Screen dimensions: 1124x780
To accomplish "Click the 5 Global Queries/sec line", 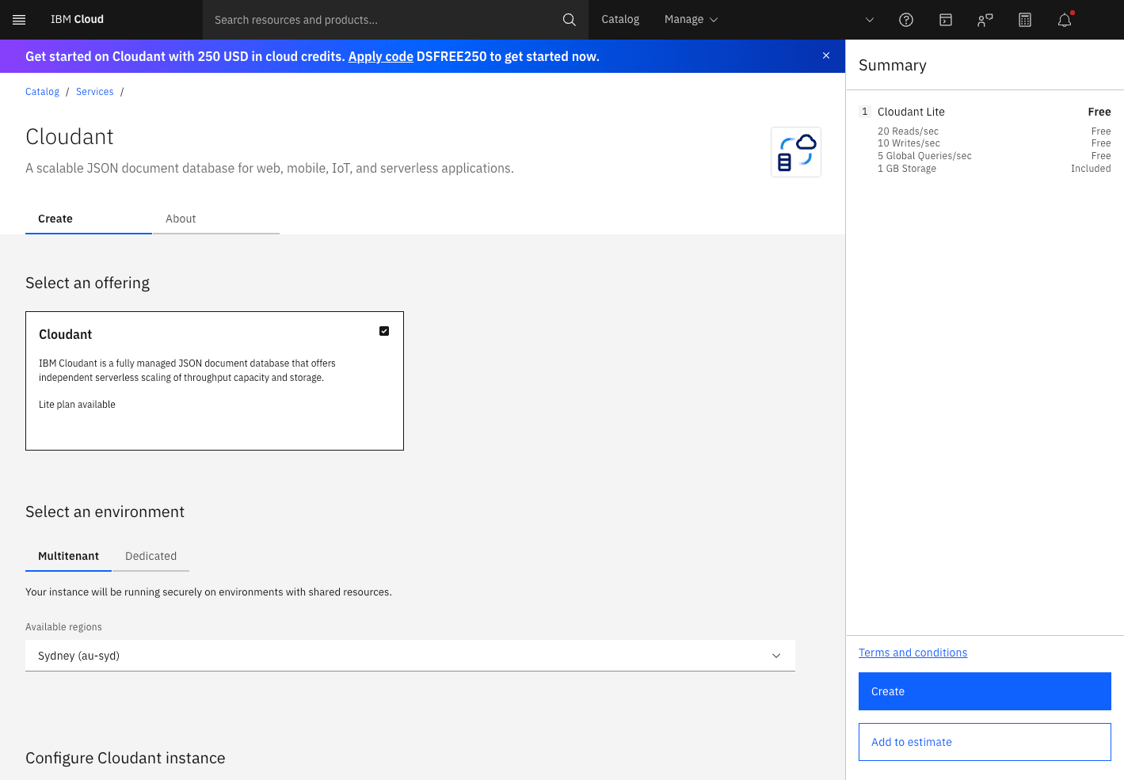I will coord(924,156).
